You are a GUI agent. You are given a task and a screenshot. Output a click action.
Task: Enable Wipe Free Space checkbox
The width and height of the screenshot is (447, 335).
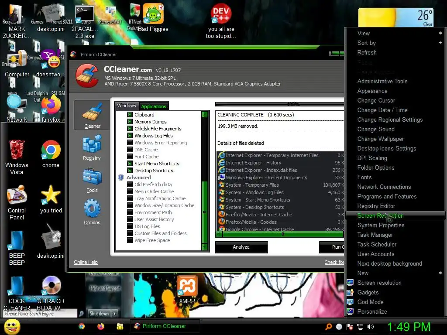coord(130,240)
